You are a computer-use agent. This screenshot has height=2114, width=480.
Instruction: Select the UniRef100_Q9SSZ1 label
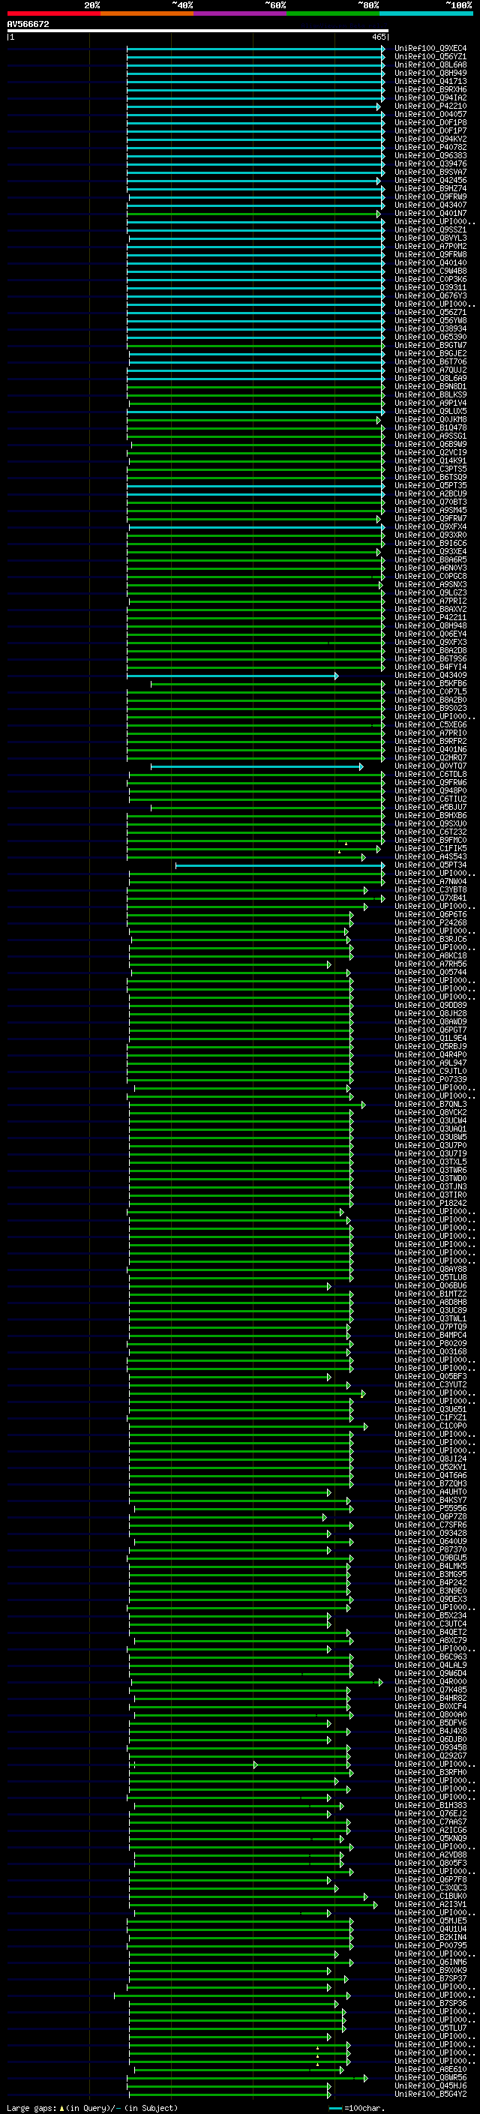(x=430, y=231)
